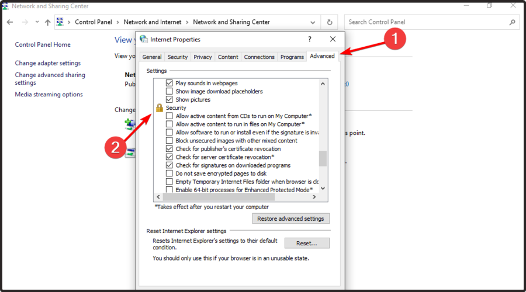Switch to the Security tab

pos(178,57)
